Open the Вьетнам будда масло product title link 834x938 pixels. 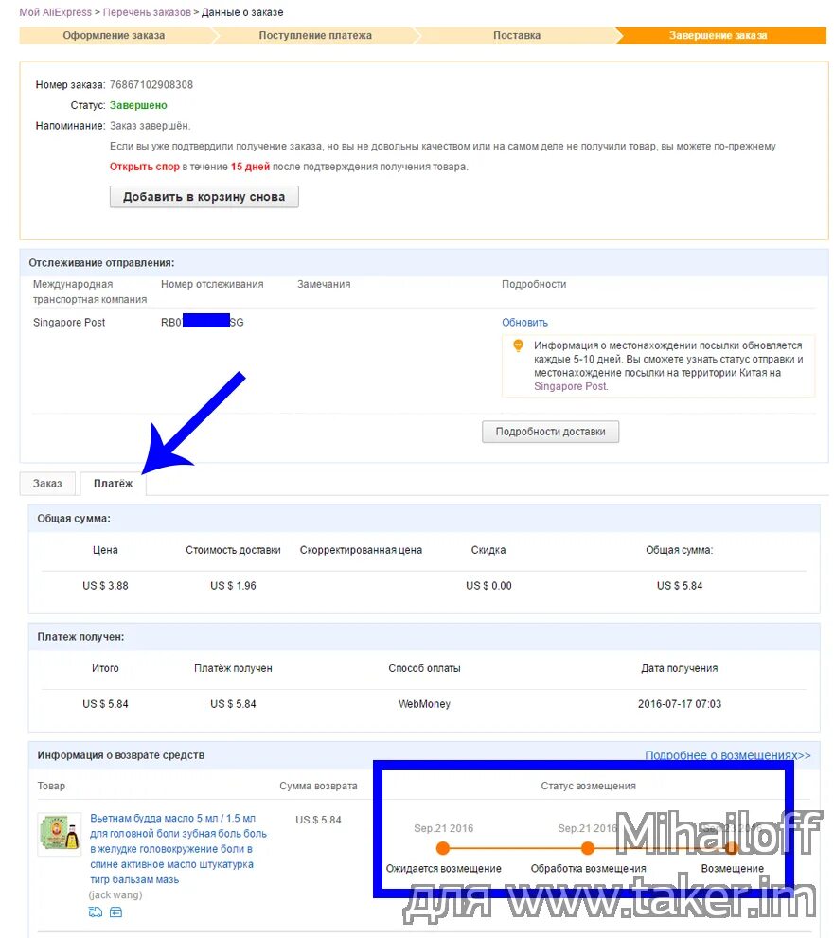[x=178, y=849]
